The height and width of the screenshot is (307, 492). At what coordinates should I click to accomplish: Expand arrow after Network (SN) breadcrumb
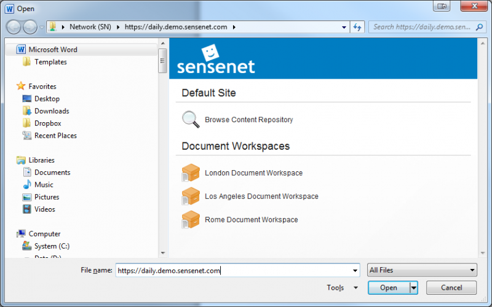[x=118, y=27]
